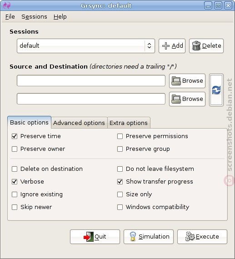Screen dimensions: 235x259
Task: Click the folder icon on second Browse
Action: [x=176, y=99]
